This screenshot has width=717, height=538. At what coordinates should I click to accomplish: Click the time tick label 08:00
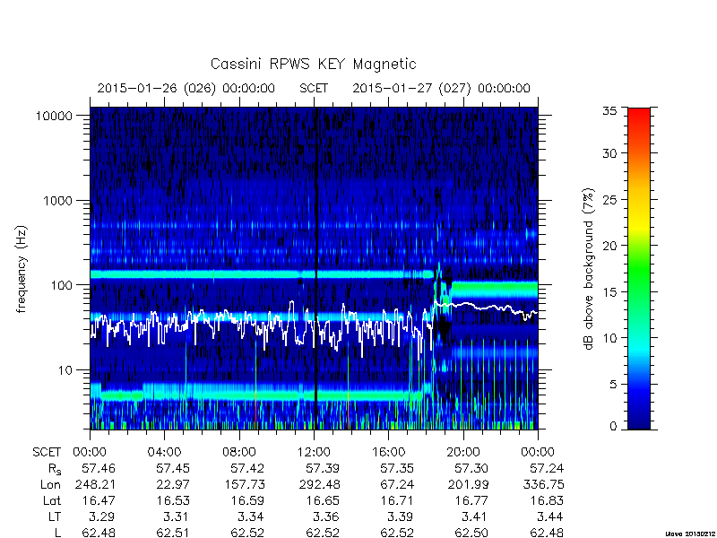(239, 453)
